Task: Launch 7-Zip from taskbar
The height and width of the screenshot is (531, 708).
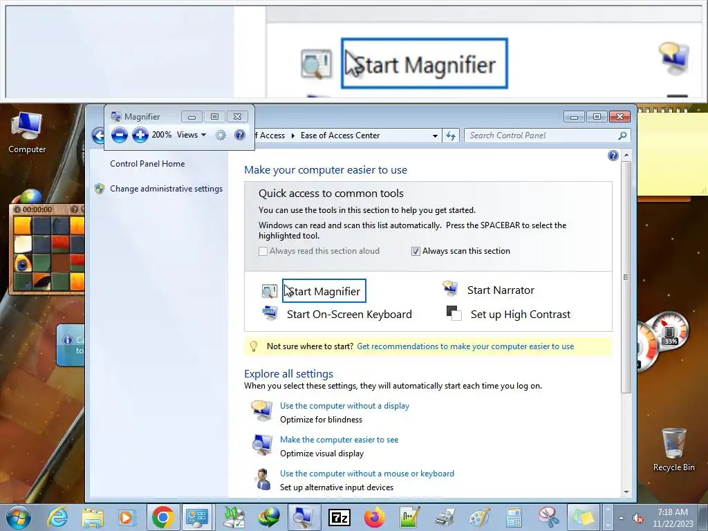Action: pos(339,517)
